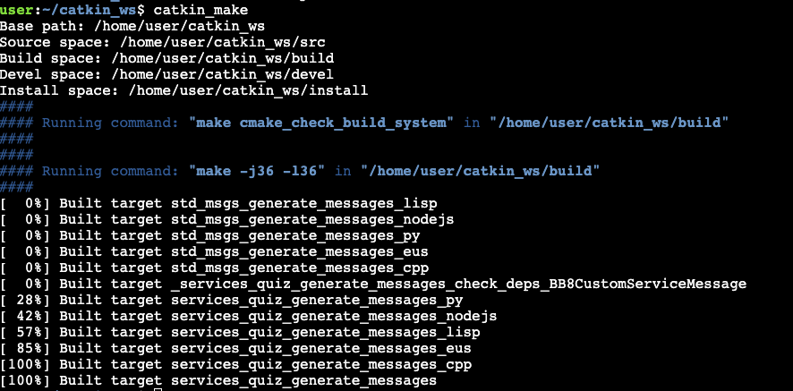
Task: Click the Install space line
Action: 184,90
